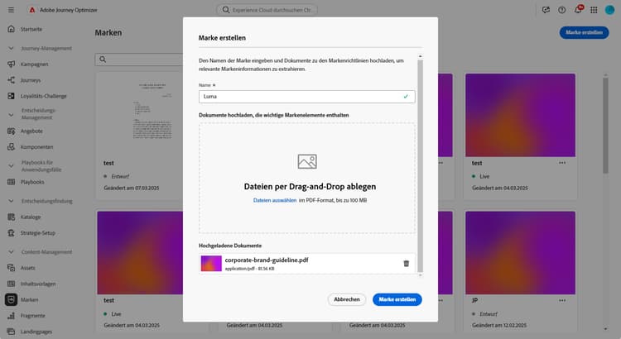Click the Angebote icon

click(x=11, y=131)
